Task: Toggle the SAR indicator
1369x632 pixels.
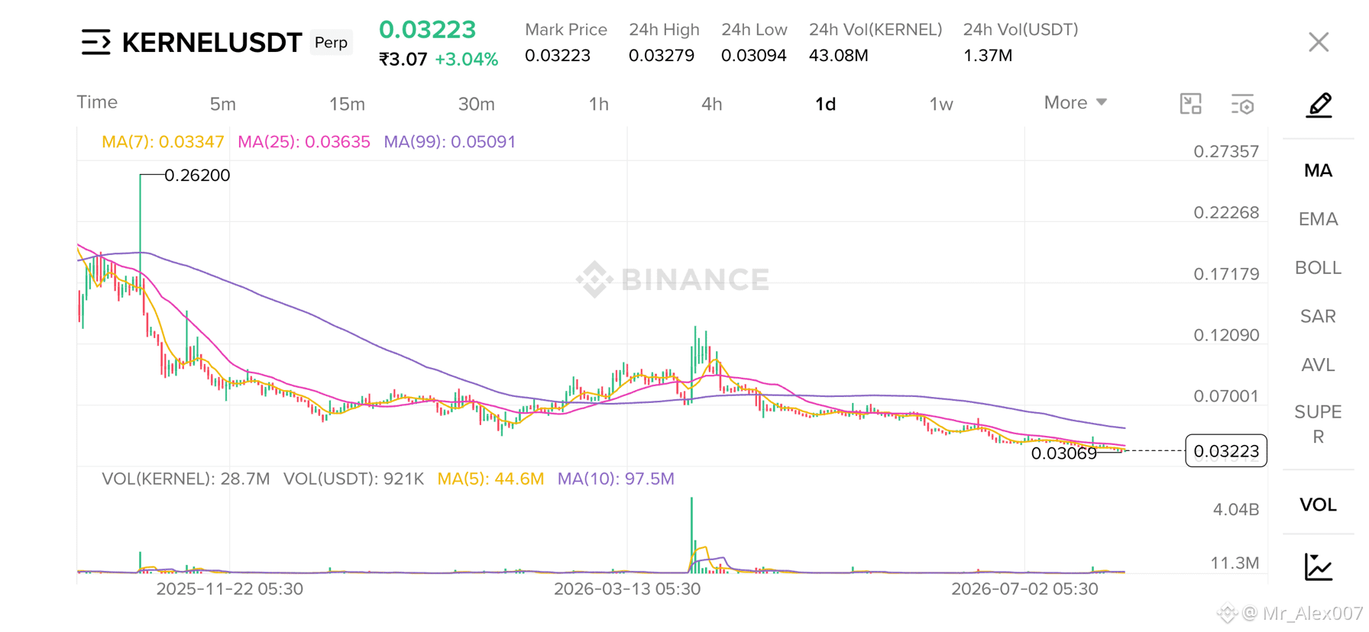Action: pos(1319,316)
